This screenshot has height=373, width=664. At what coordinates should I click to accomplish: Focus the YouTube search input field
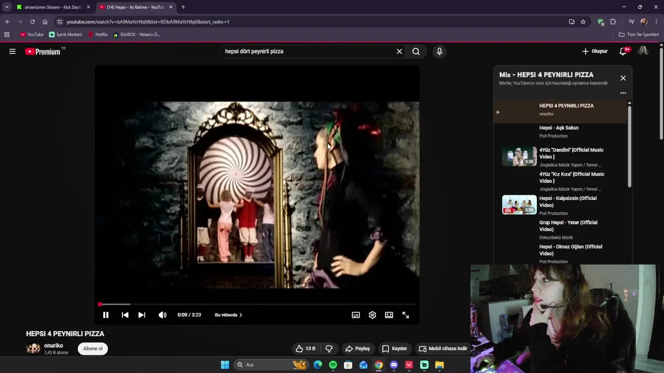click(x=308, y=51)
